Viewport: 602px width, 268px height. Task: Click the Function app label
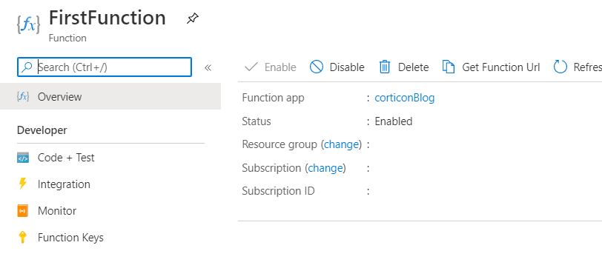point(273,98)
